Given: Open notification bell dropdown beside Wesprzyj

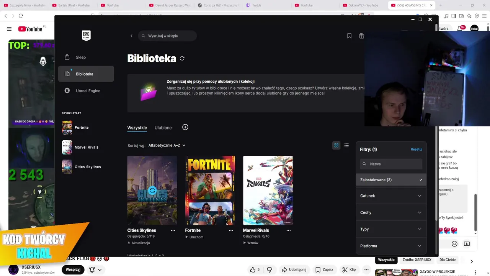Looking at the screenshot, I should point(95,269).
